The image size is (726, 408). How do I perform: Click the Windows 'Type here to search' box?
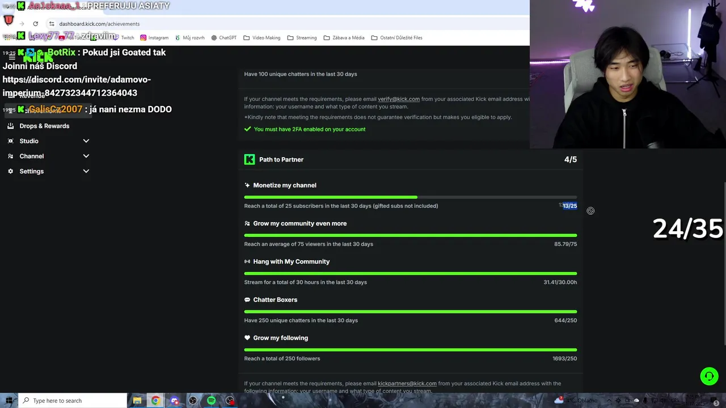pyautogui.click(x=74, y=401)
